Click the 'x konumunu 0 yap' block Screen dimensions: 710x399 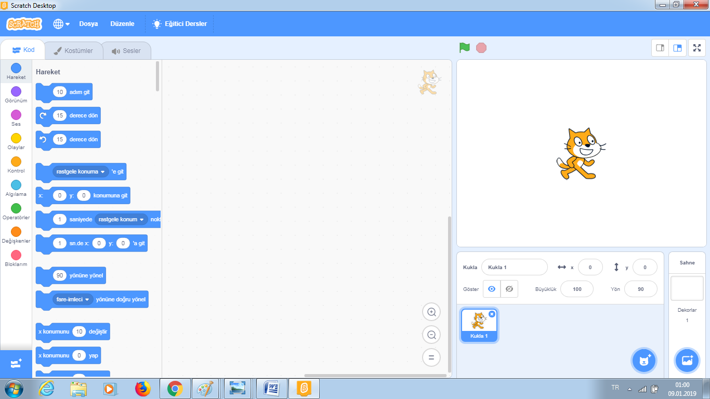68,355
